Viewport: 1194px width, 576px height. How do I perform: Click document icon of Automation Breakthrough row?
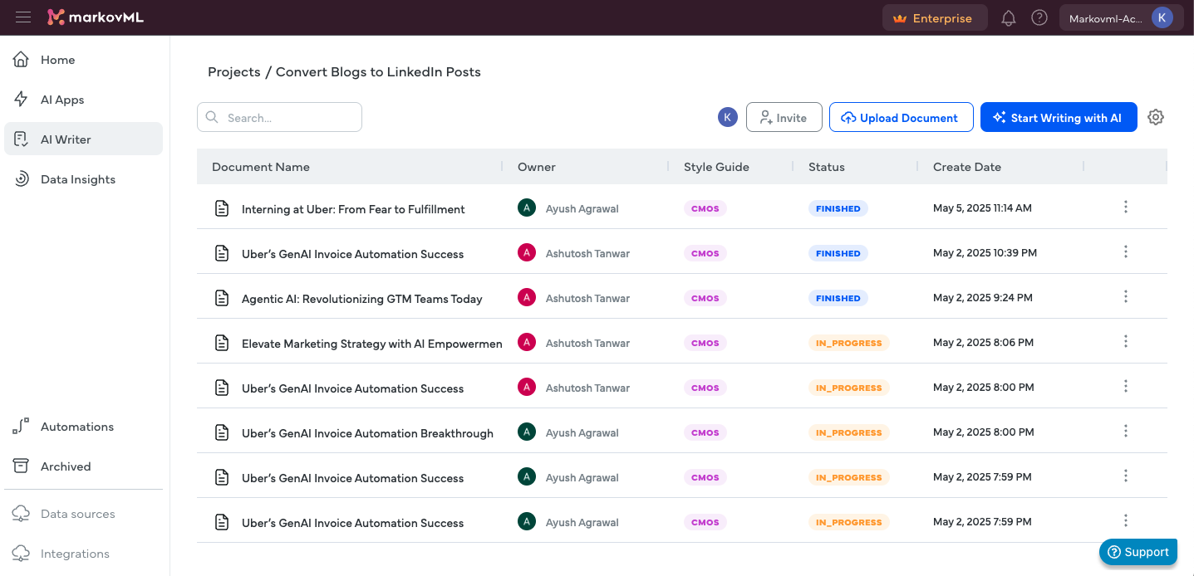click(222, 432)
